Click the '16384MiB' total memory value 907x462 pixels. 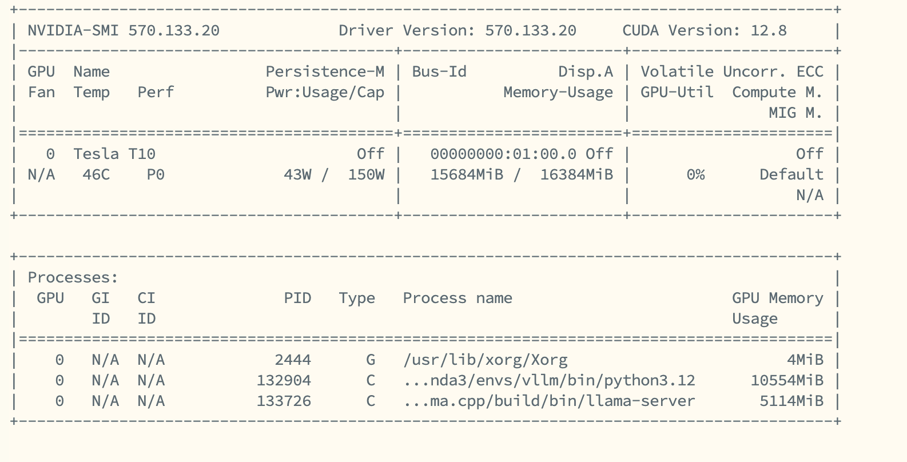pos(576,174)
